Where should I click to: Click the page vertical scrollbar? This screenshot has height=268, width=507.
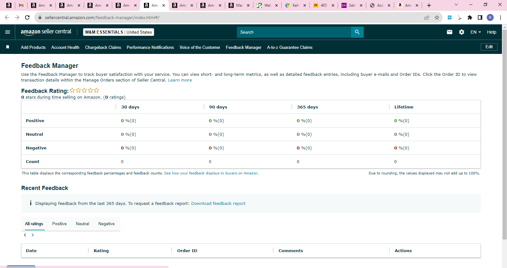(504, 134)
